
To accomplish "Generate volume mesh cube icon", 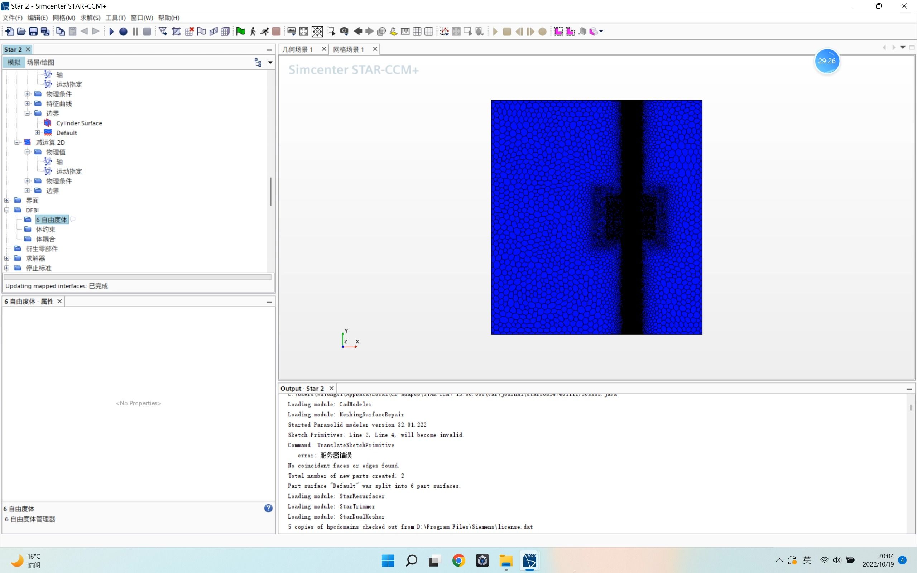I will click(225, 32).
